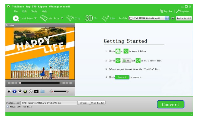Adjust the volume slider

click(x=61, y=91)
